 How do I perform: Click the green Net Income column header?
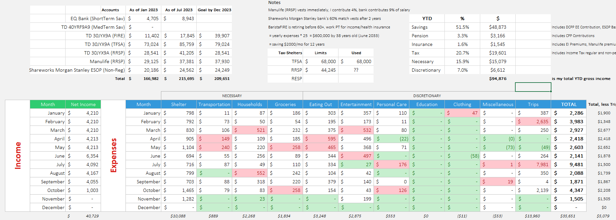tap(83, 104)
